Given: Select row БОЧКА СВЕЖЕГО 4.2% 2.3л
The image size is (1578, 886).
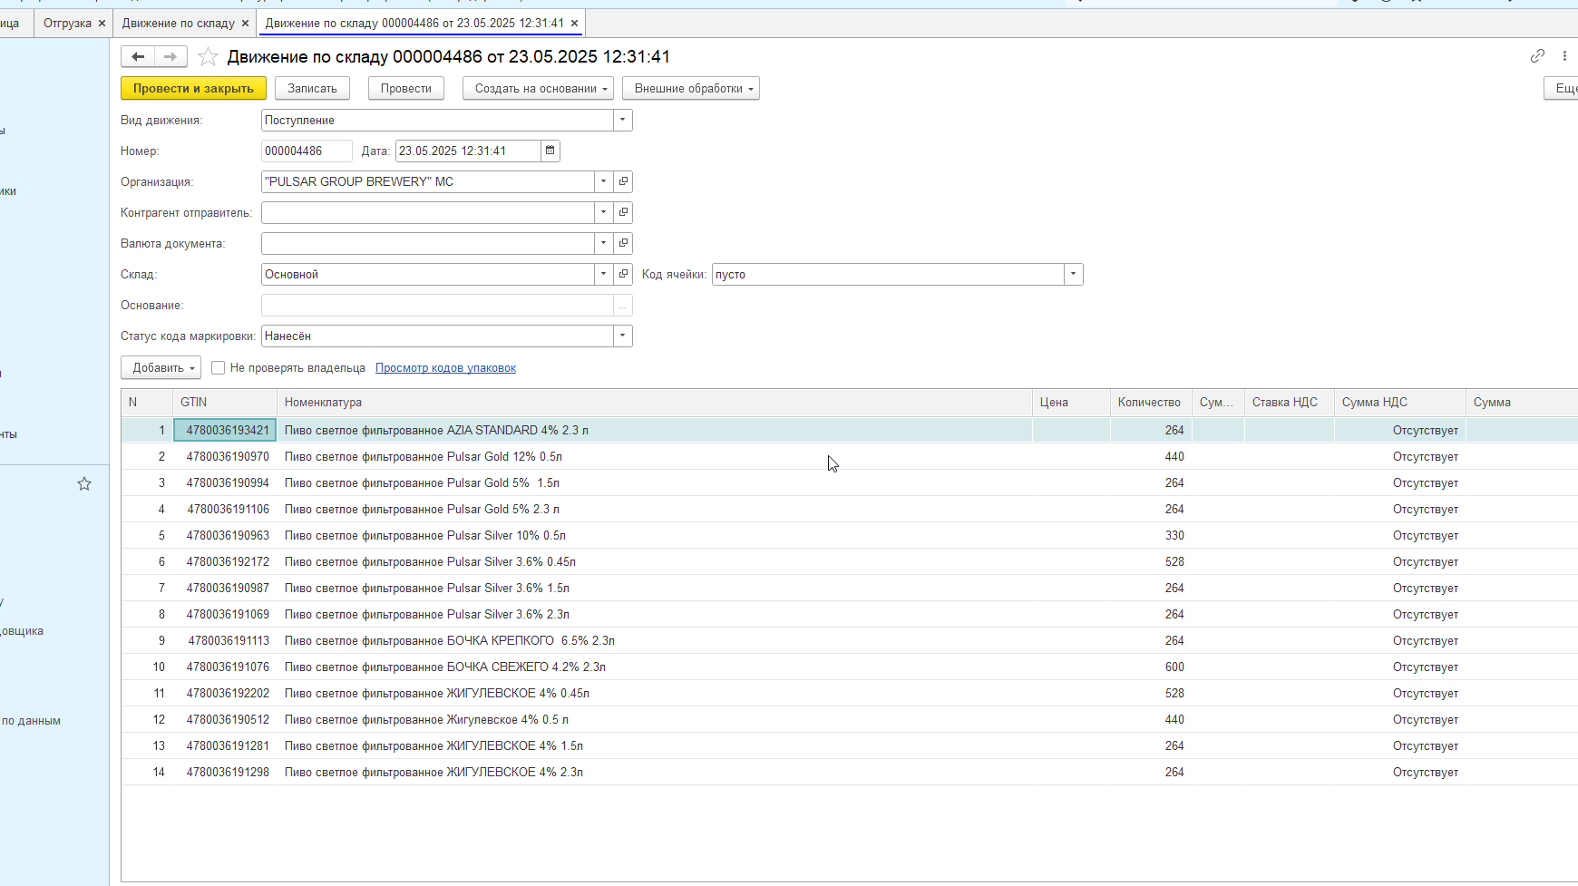Looking at the screenshot, I should (x=849, y=667).
